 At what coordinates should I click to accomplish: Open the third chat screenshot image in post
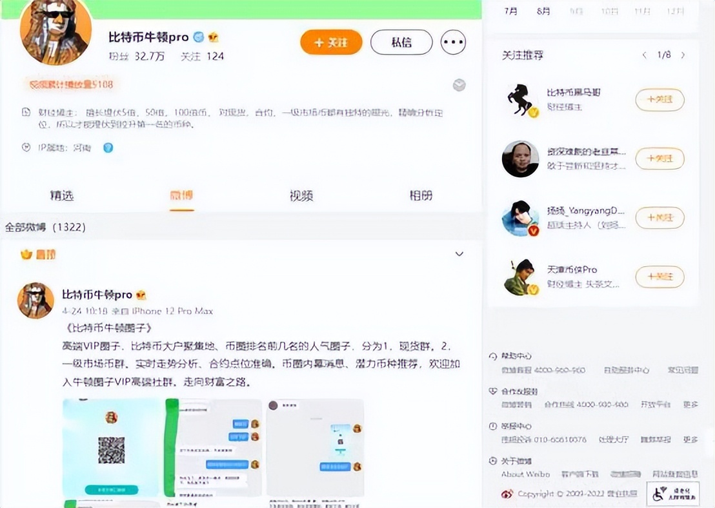pos(316,447)
